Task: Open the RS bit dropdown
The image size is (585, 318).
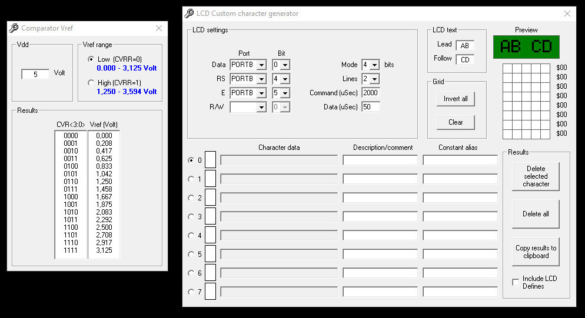Action: click(285, 79)
